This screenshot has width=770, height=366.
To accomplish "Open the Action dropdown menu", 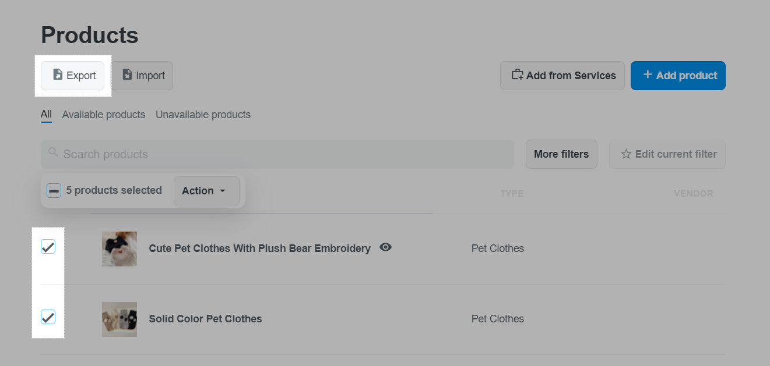I will click(x=206, y=191).
